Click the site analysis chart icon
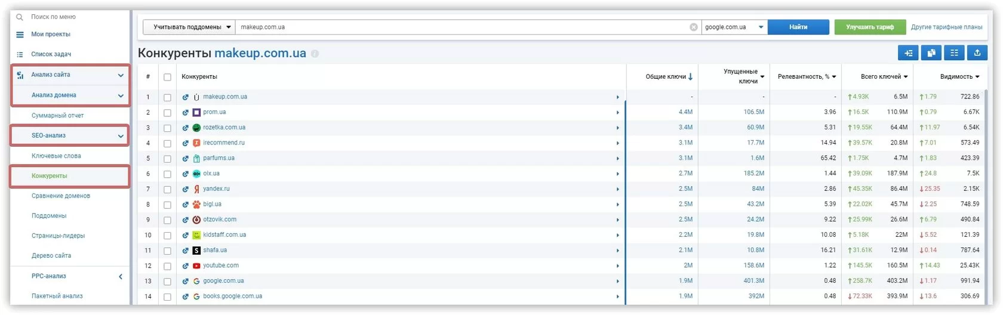This screenshot has width=1003, height=315. coord(20,75)
